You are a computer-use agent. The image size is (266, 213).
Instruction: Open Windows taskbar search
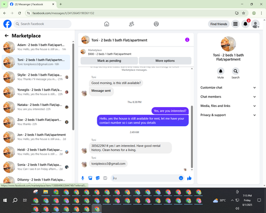point(15,200)
